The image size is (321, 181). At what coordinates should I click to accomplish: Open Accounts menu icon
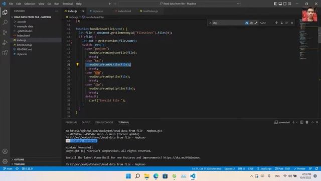tap(5, 151)
